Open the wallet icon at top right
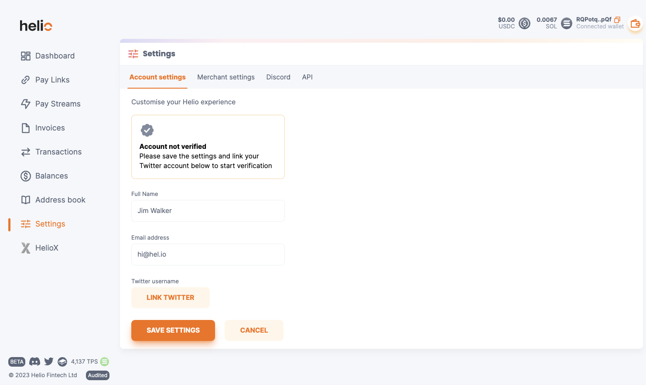 (635, 23)
